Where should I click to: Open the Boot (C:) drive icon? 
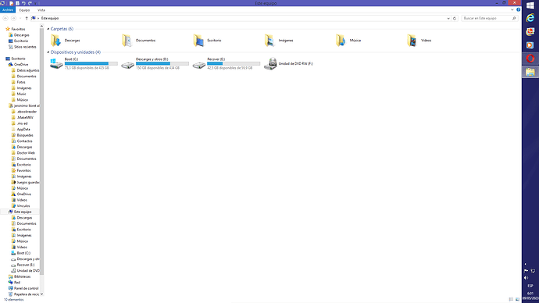[56, 63]
